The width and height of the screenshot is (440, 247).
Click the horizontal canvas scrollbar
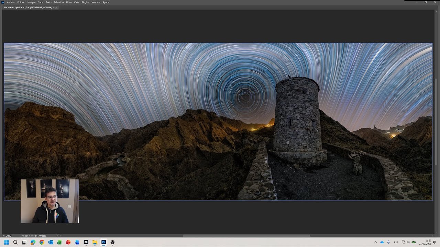246,236
